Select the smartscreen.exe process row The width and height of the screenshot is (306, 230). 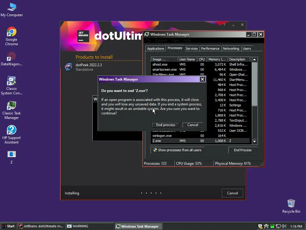201,69
